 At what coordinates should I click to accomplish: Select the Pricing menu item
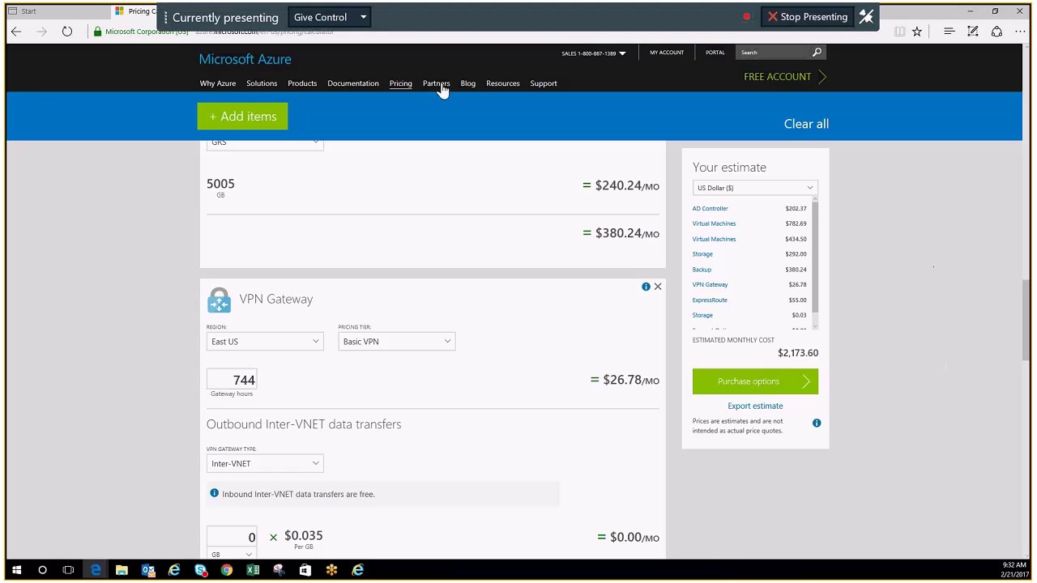(x=400, y=83)
